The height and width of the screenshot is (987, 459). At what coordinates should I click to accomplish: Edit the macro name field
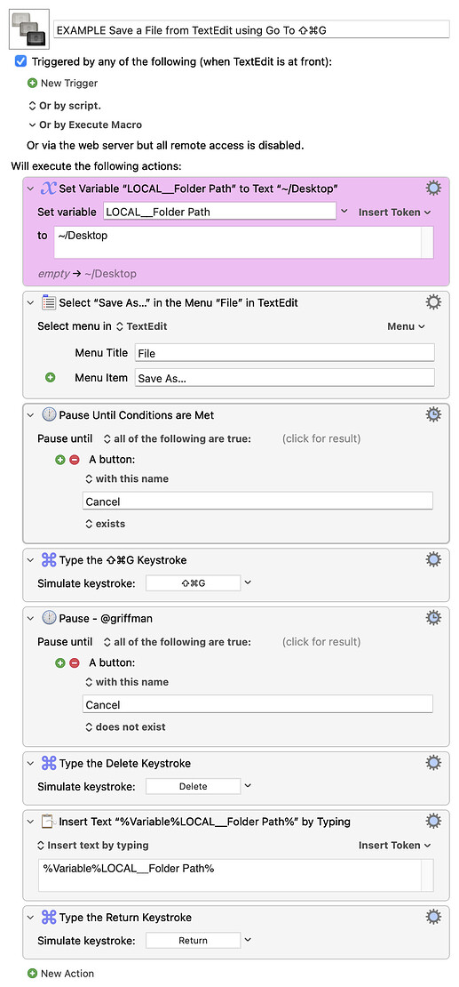click(x=251, y=29)
